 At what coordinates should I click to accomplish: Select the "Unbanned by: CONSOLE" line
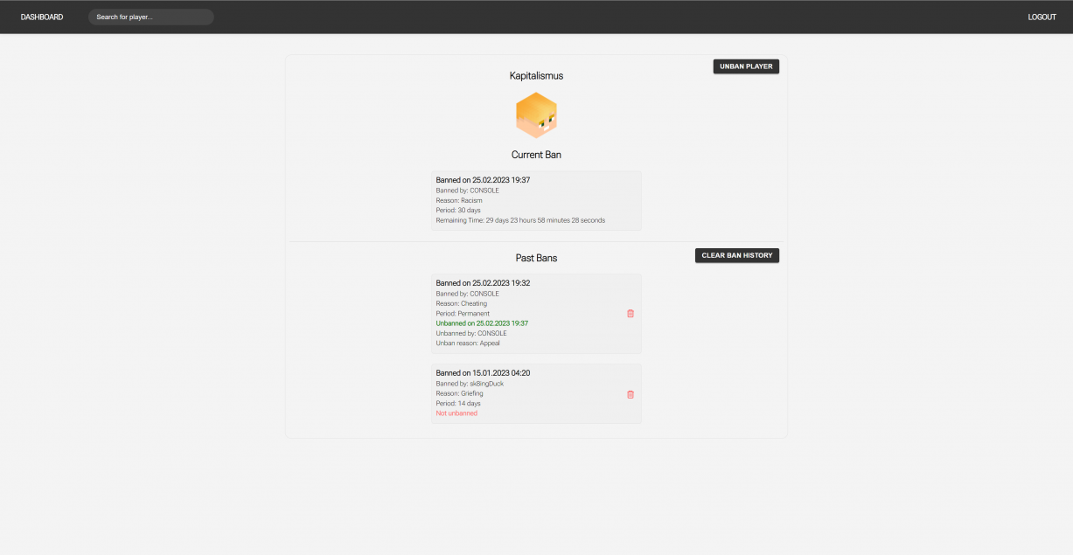click(471, 333)
